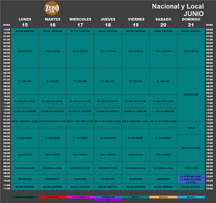Click the SABADO 20 column header

click(164, 22)
